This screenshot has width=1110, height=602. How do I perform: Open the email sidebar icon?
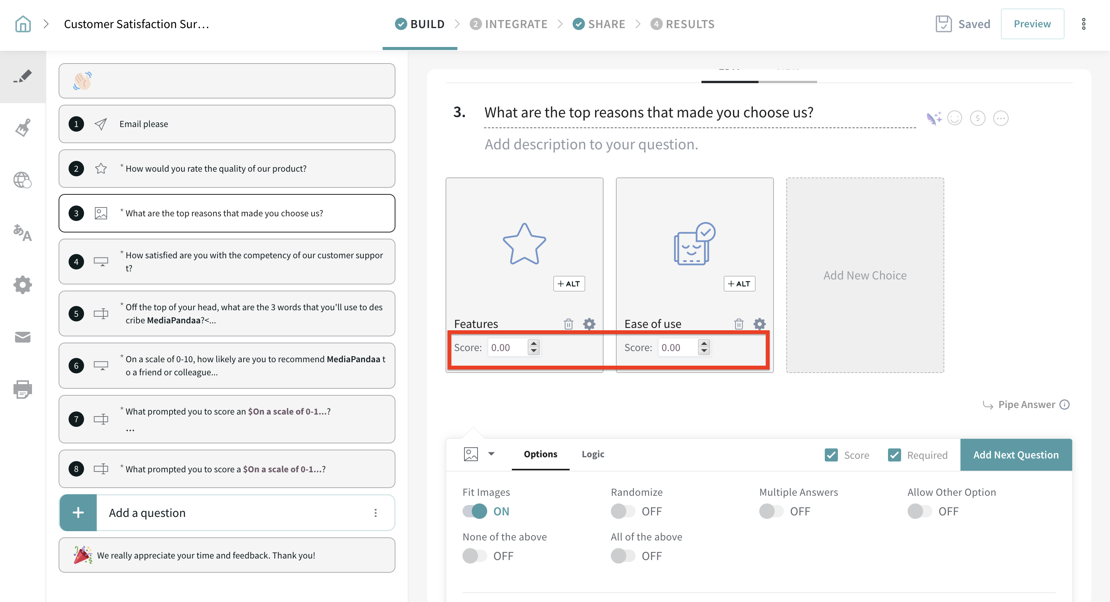click(x=23, y=337)
